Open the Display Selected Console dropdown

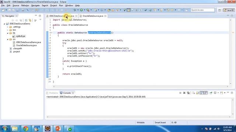pyautogui.click(x=218, y=93)
